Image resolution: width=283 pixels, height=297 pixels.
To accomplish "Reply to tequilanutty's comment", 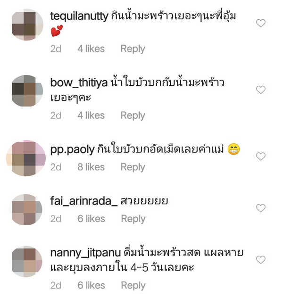I will point(133,49).
